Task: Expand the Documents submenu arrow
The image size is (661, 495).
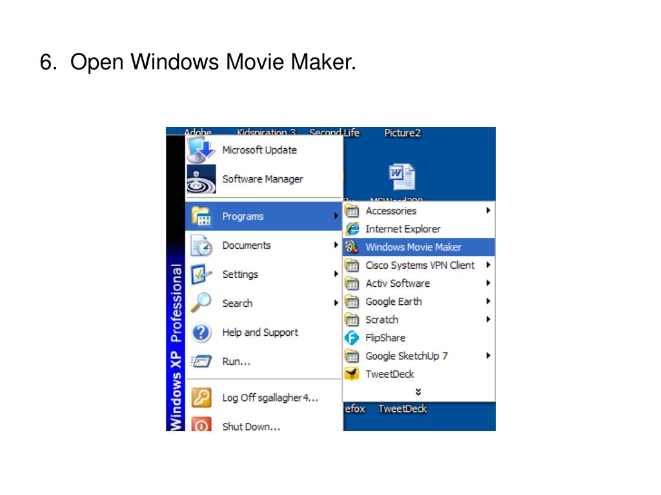Action: (336, 245)
